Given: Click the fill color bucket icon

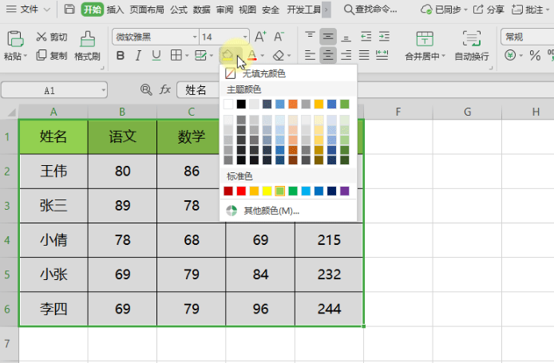Looking at the screenshot, I should click(228, 55).
